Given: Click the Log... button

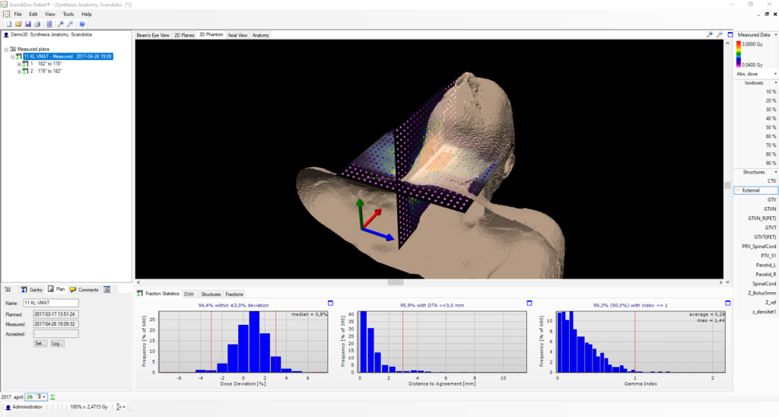Looking at the screenshot, I should coord(57,343).
